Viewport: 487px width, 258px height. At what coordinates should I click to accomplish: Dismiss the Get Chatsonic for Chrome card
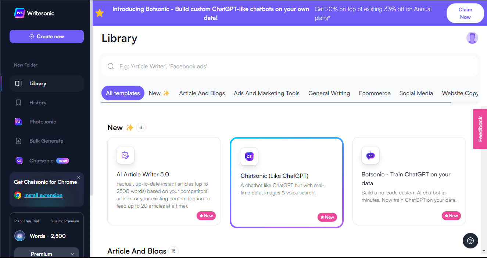pos(79,178)
